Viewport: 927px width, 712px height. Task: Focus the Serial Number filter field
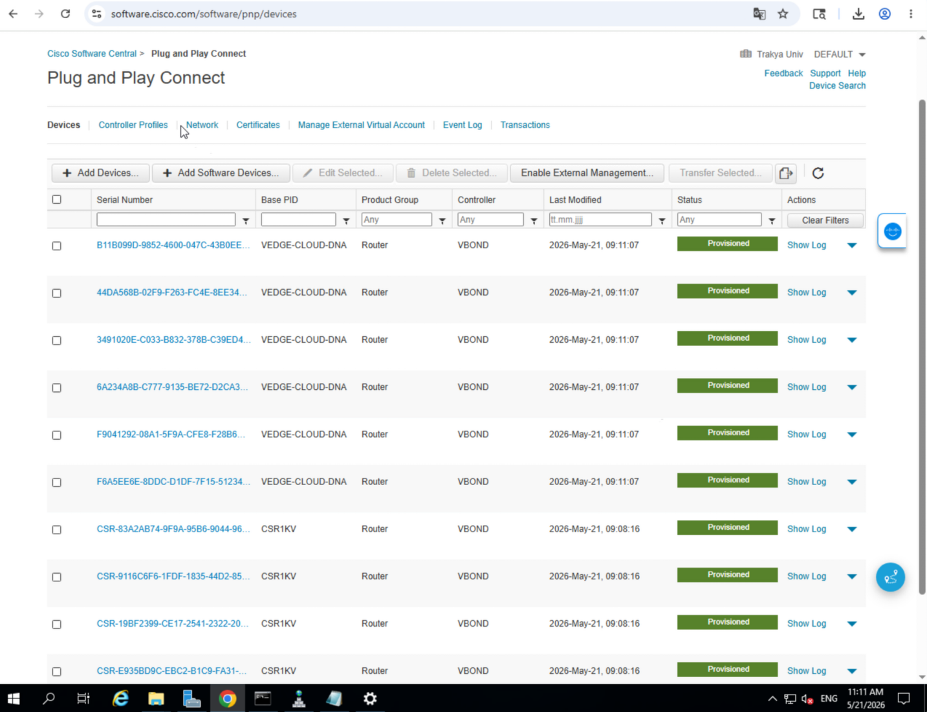(x=166, y=220)
